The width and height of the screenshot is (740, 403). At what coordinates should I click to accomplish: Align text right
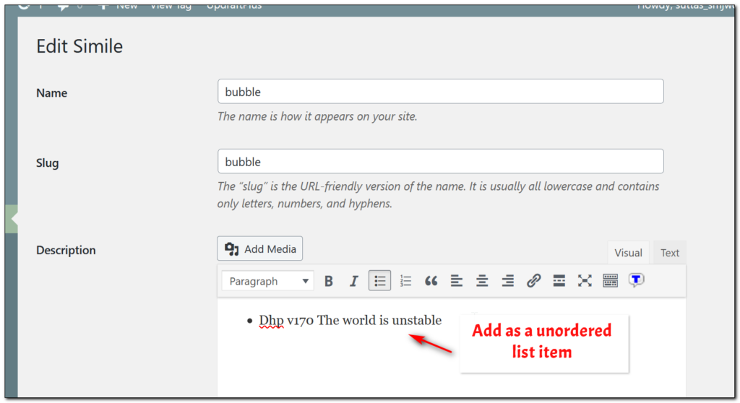click(508, 281)
